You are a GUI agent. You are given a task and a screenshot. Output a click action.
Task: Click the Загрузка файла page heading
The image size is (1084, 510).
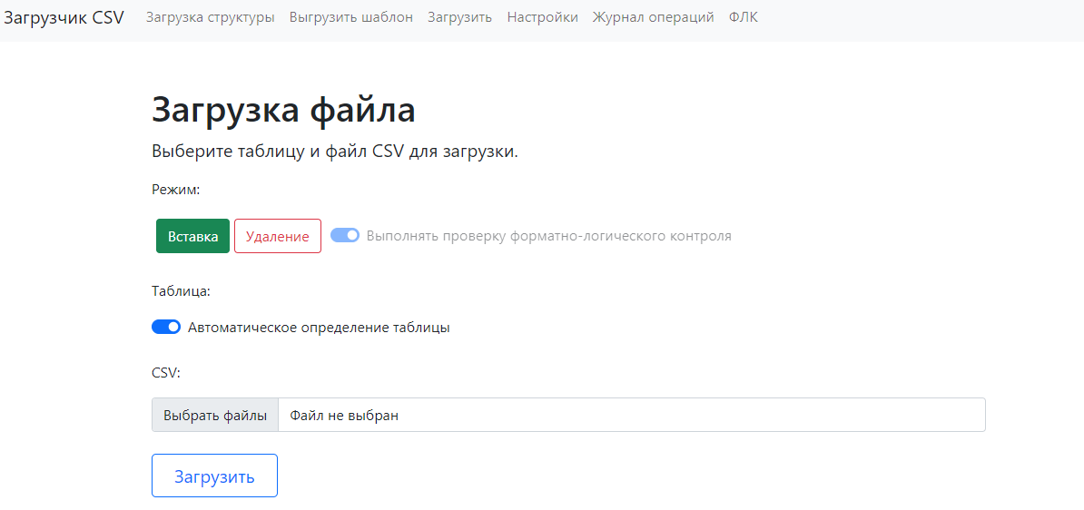pos(283,110)
